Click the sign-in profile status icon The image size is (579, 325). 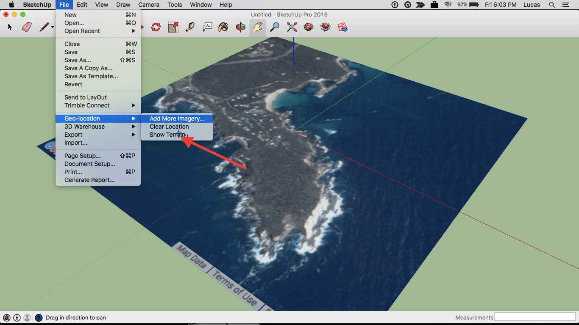coord(27,317)
